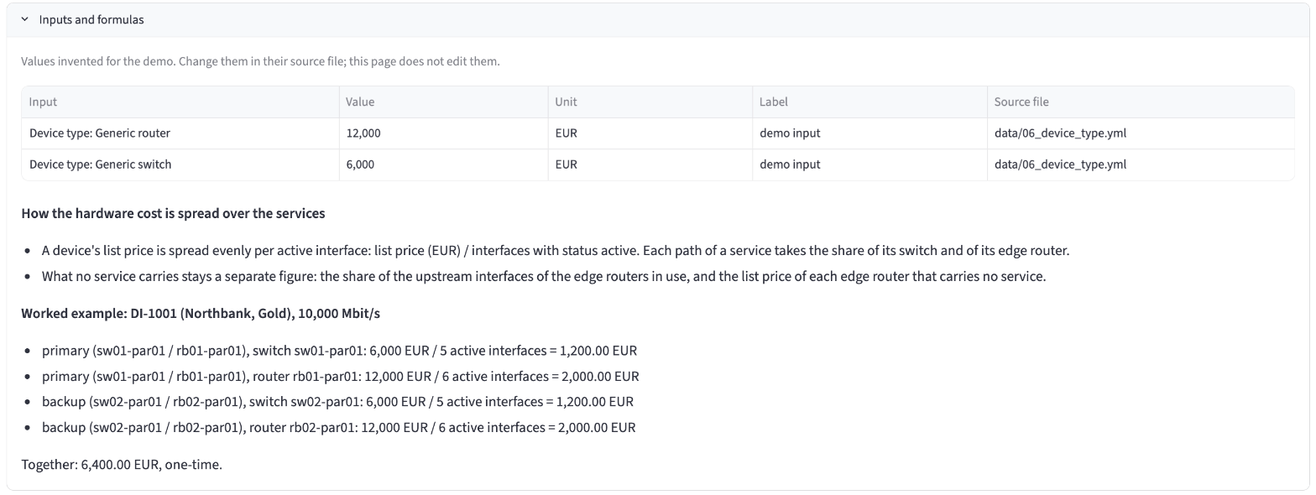Click the 6,000 value cell
The image size is (1316, 495).
tap(443, 164)
